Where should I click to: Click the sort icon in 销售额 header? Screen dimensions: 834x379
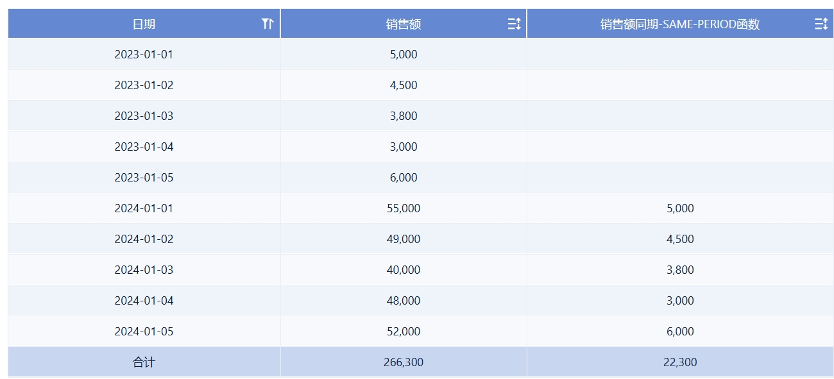[514, 24]
